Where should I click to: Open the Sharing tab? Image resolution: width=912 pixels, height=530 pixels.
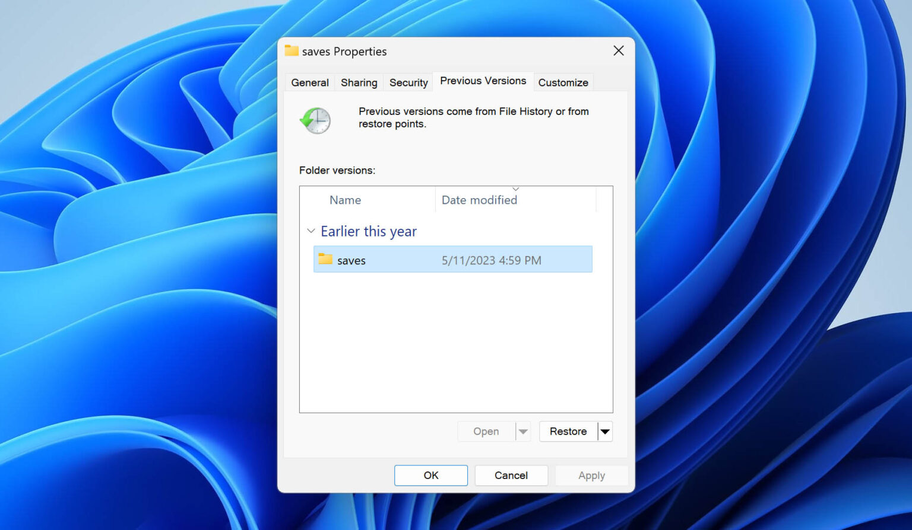[359, 82]
